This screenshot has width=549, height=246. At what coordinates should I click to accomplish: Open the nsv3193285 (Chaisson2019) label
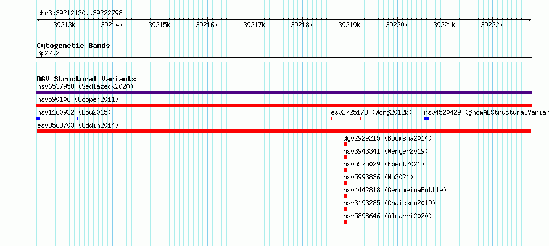(x=389, y=203)
